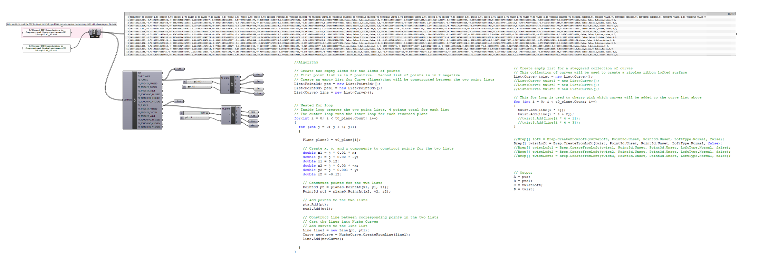The height and width of the screenshot is (259, 777).
Task: Select Geo parameter on t1 script output A
Action: [253, 112]
